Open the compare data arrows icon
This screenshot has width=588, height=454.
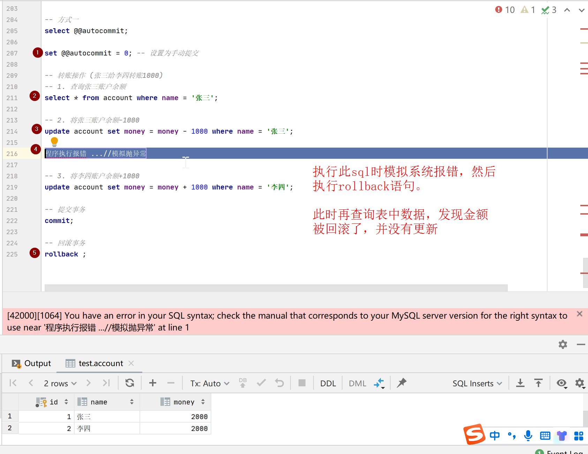[x=379, y=383]
